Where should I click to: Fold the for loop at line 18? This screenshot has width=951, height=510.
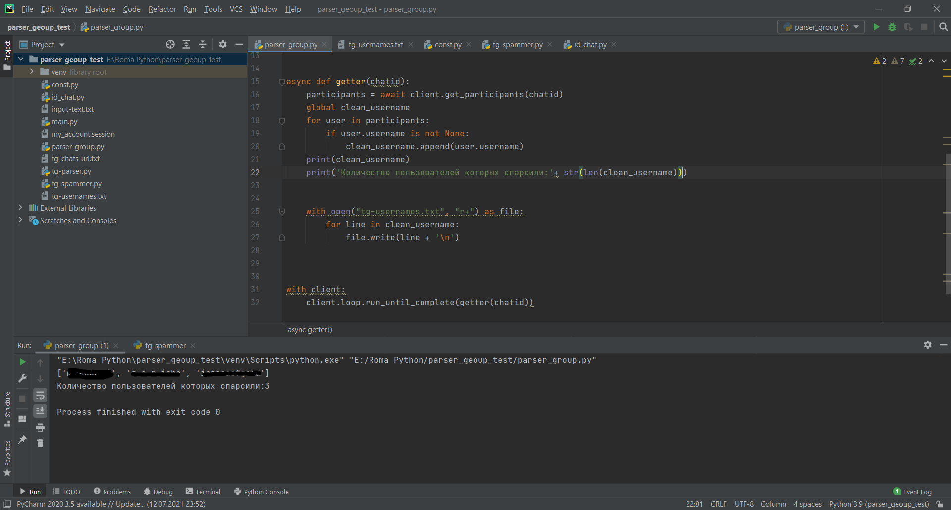282,121
